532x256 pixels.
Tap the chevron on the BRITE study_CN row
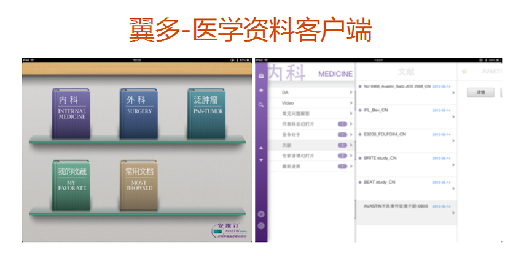[x=453, y=165]
